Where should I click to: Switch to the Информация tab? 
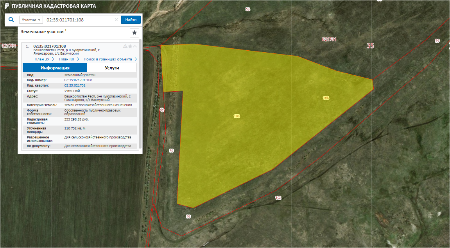click(55, 68)
